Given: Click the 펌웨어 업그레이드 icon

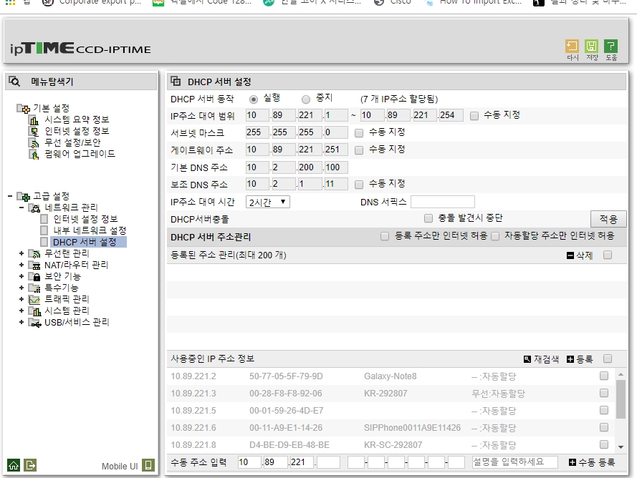Looking at the screenshot, I should tap(34, 154).
